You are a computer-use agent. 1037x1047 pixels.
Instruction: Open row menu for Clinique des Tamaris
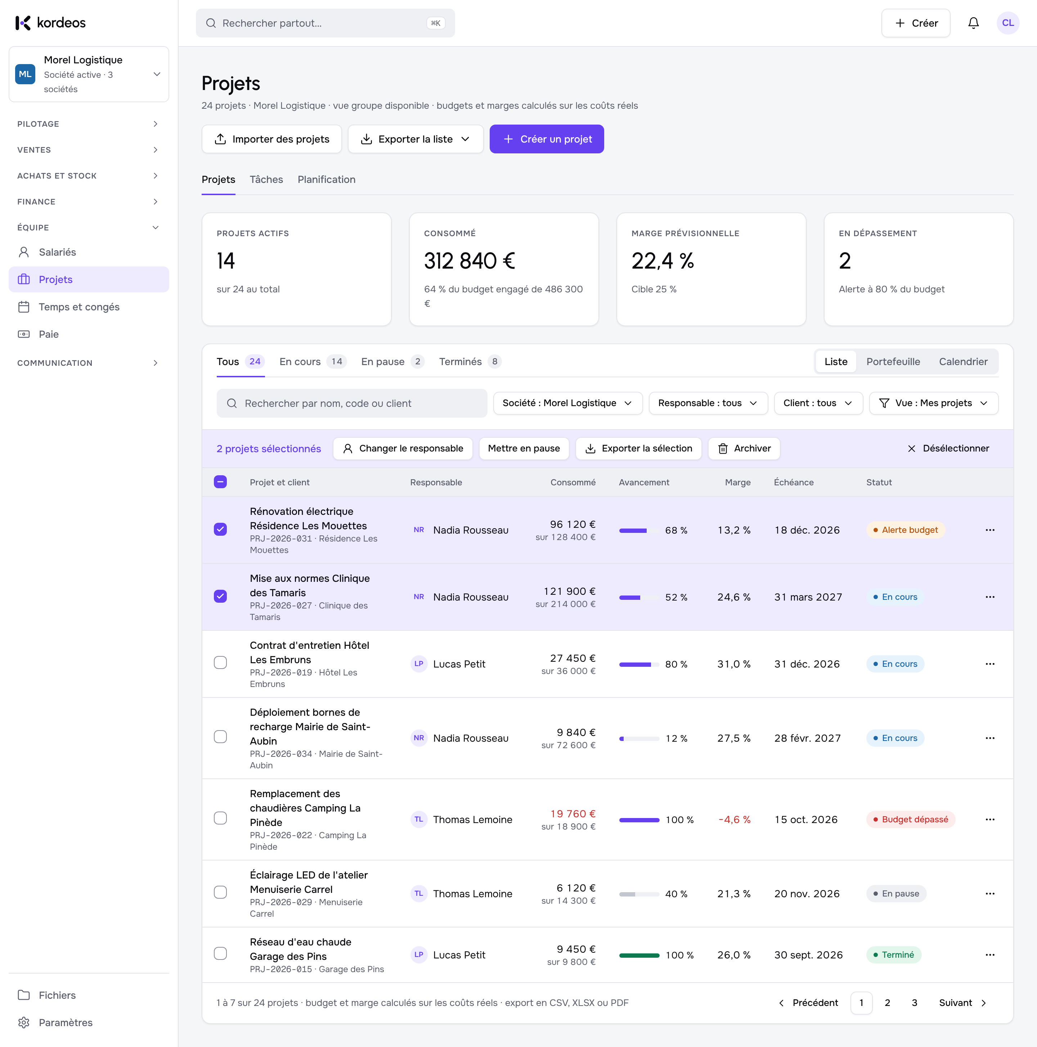tap(990, 597)
